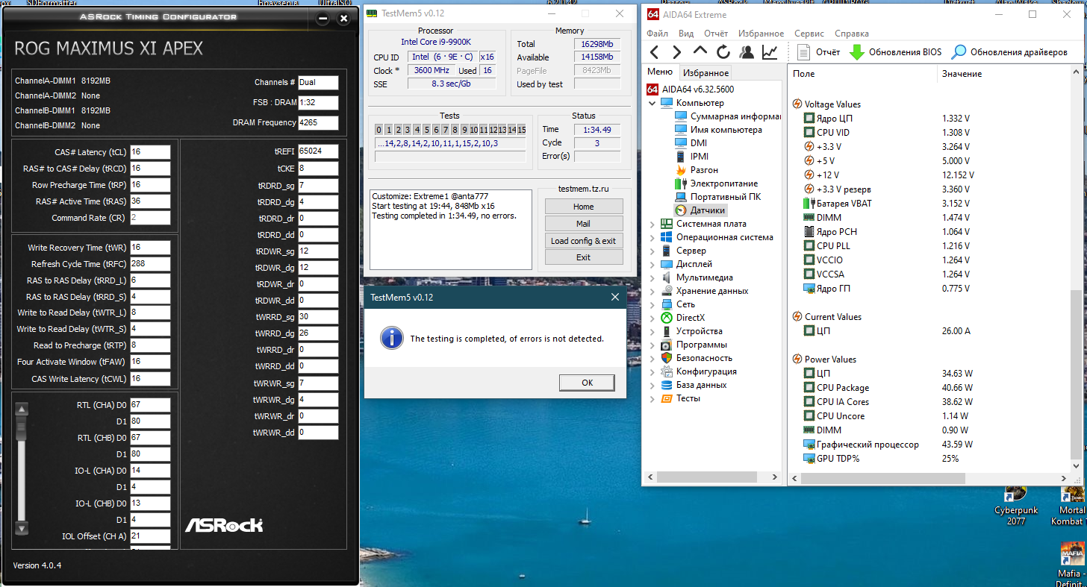
Task: Minimize the ASRock Timing Configurator window
Action: pos(323,19)
